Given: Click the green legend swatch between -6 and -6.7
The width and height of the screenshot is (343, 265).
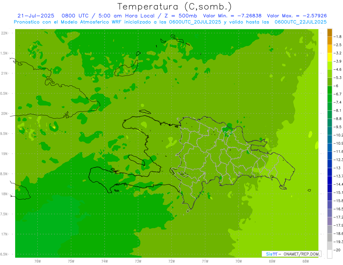Looking at the screenshot, I should pyautogui.click(x=330, y=90).
